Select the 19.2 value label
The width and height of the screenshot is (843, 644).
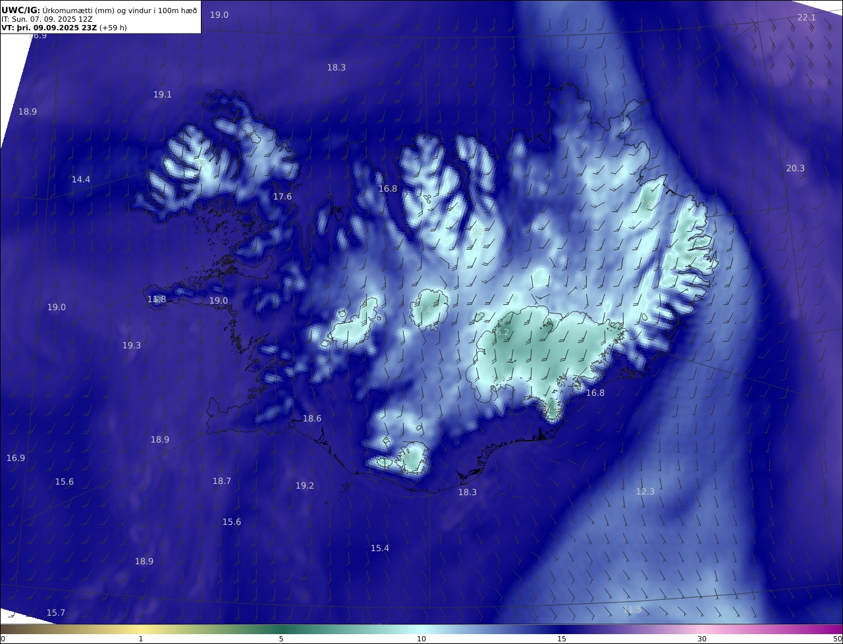(x=305, y=485)
